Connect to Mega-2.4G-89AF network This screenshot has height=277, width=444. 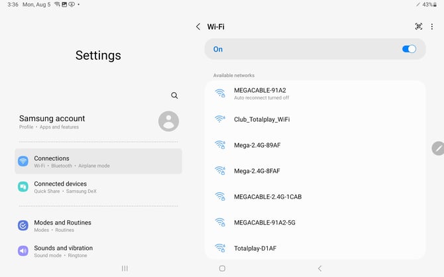coord(315,145)
